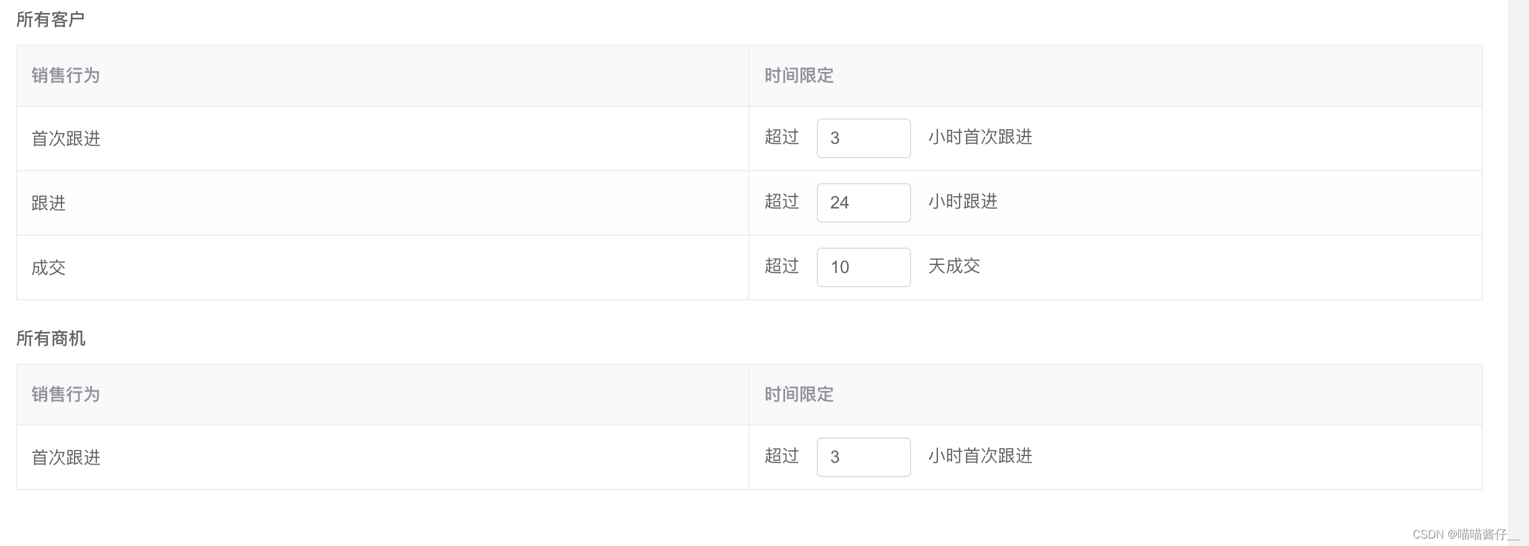Click the 成交 row label

(47, 267)
